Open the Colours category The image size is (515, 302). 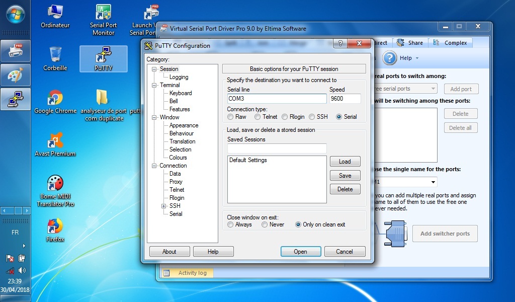[178, 158]
